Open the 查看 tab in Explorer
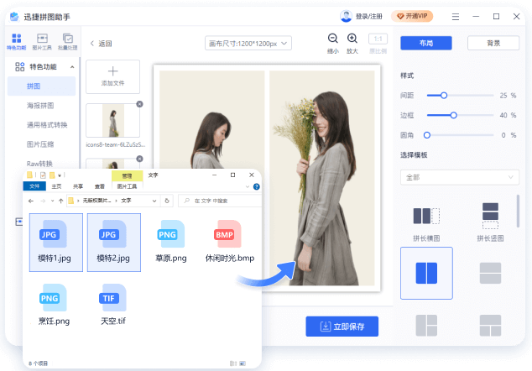The width and height of the screenshot is (532, 371). (x=100, y=186)
